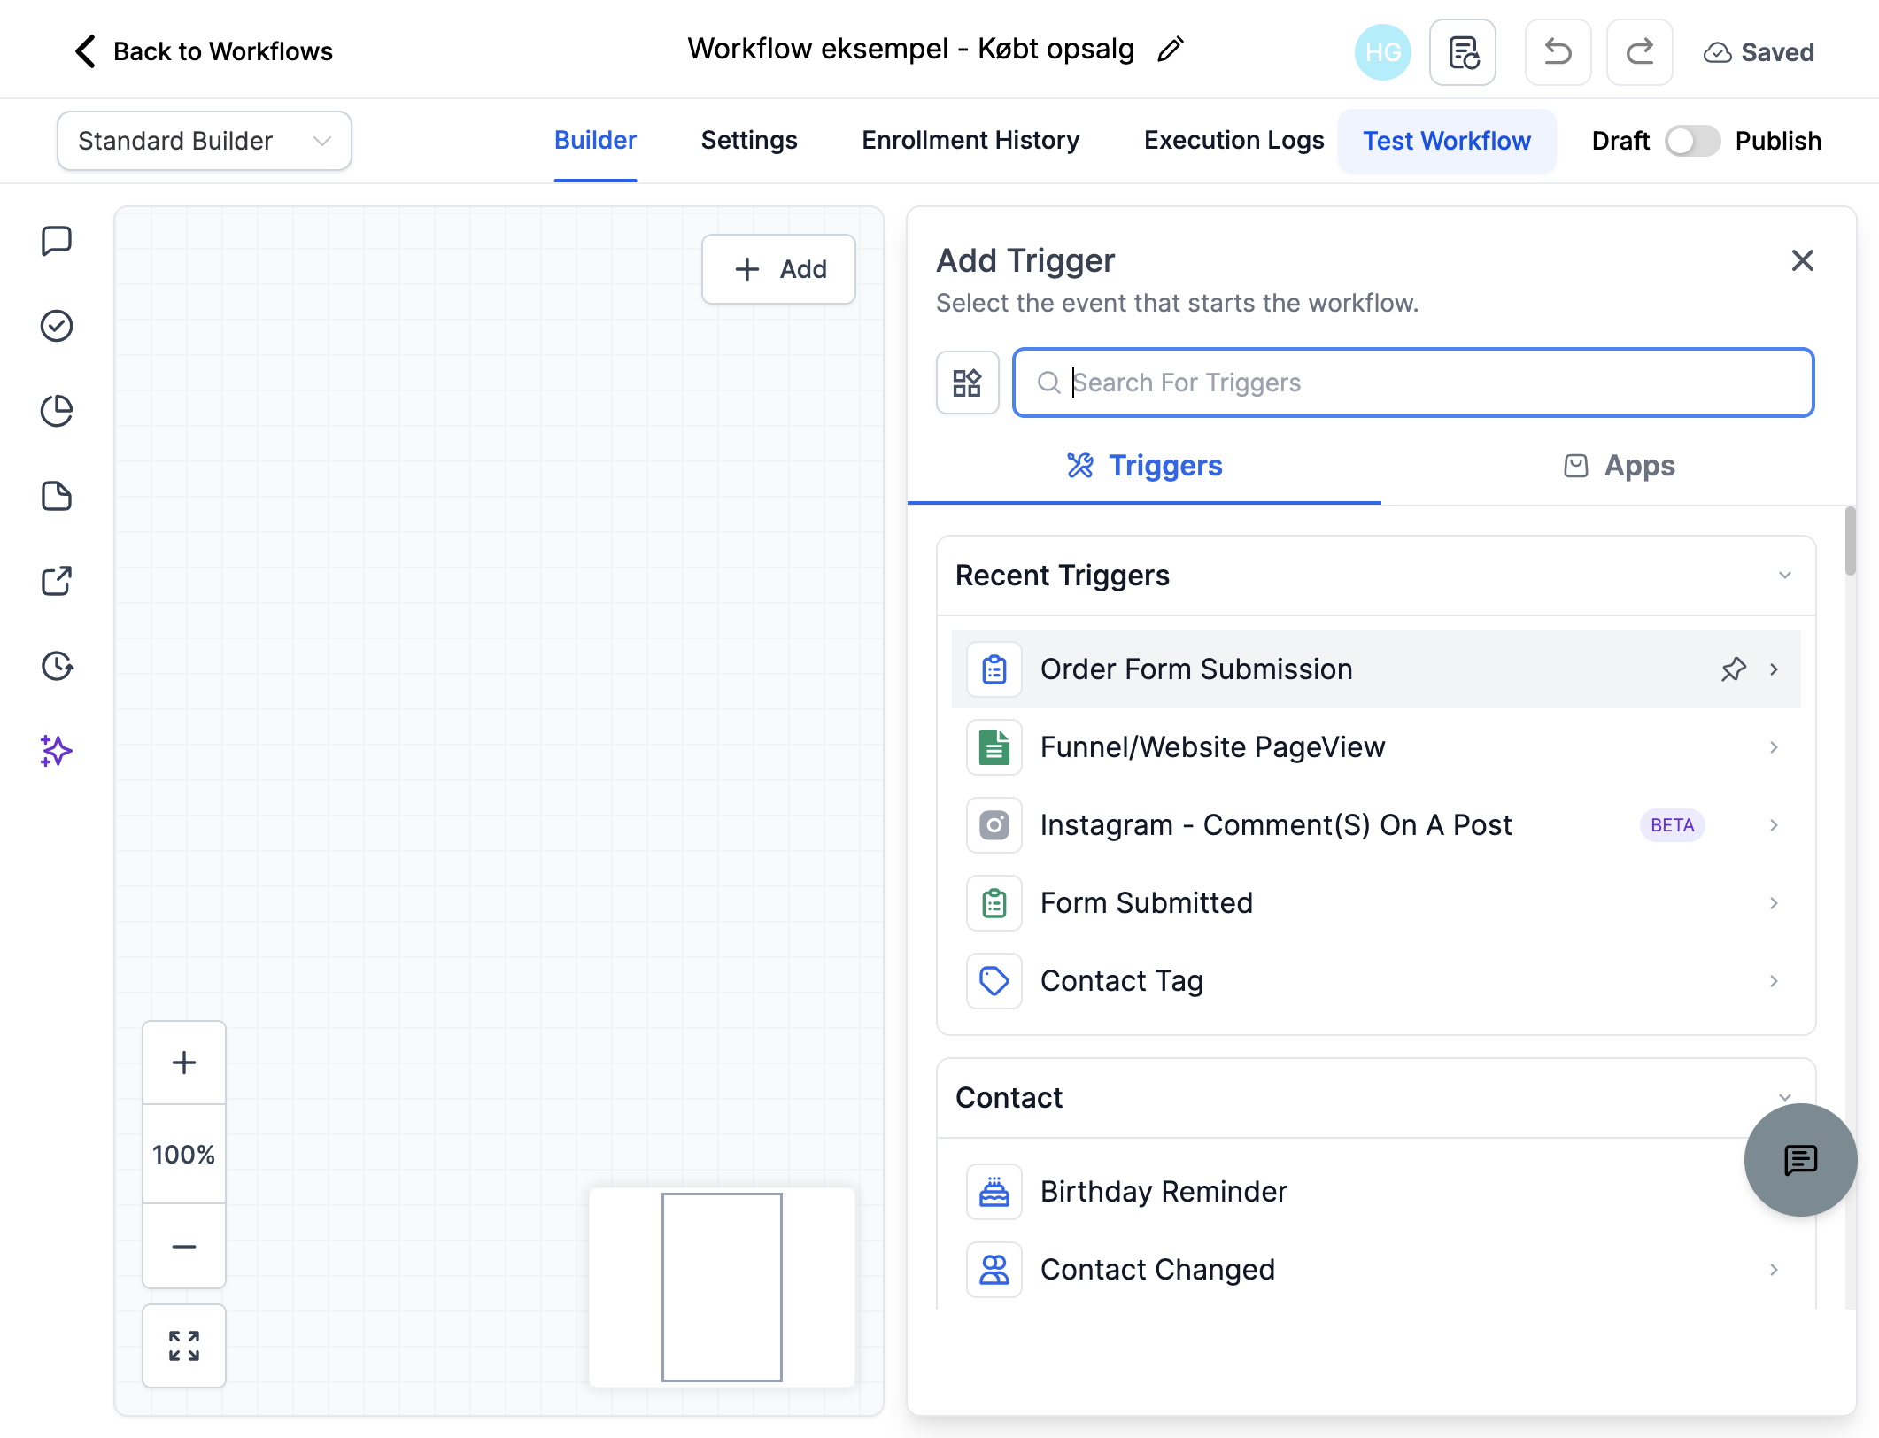
Task: Open the pie chart stats sidebar icon
Action: click(x=57, y=411)
